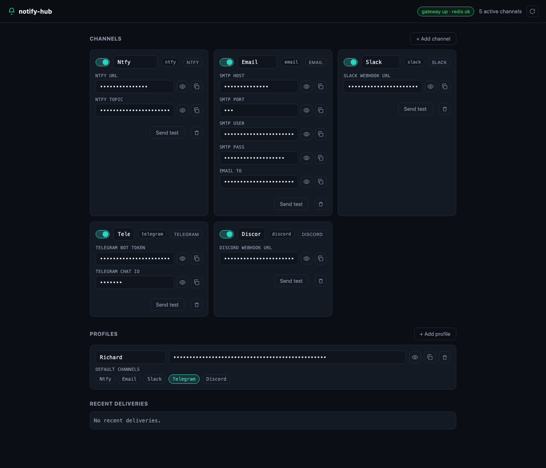Delete the Email channel

[321, 204]
